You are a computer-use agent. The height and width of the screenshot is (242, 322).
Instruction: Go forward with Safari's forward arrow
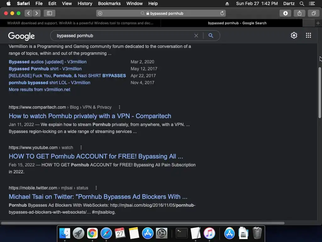(36, 13)
